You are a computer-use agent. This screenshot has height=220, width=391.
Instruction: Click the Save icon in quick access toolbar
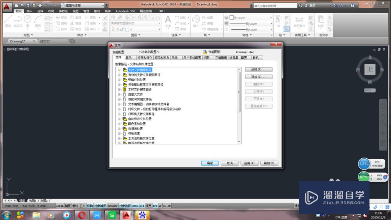(x=28, y=5)
